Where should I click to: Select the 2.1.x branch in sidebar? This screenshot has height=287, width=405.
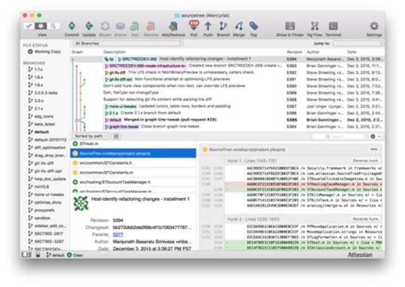[38, 109]
